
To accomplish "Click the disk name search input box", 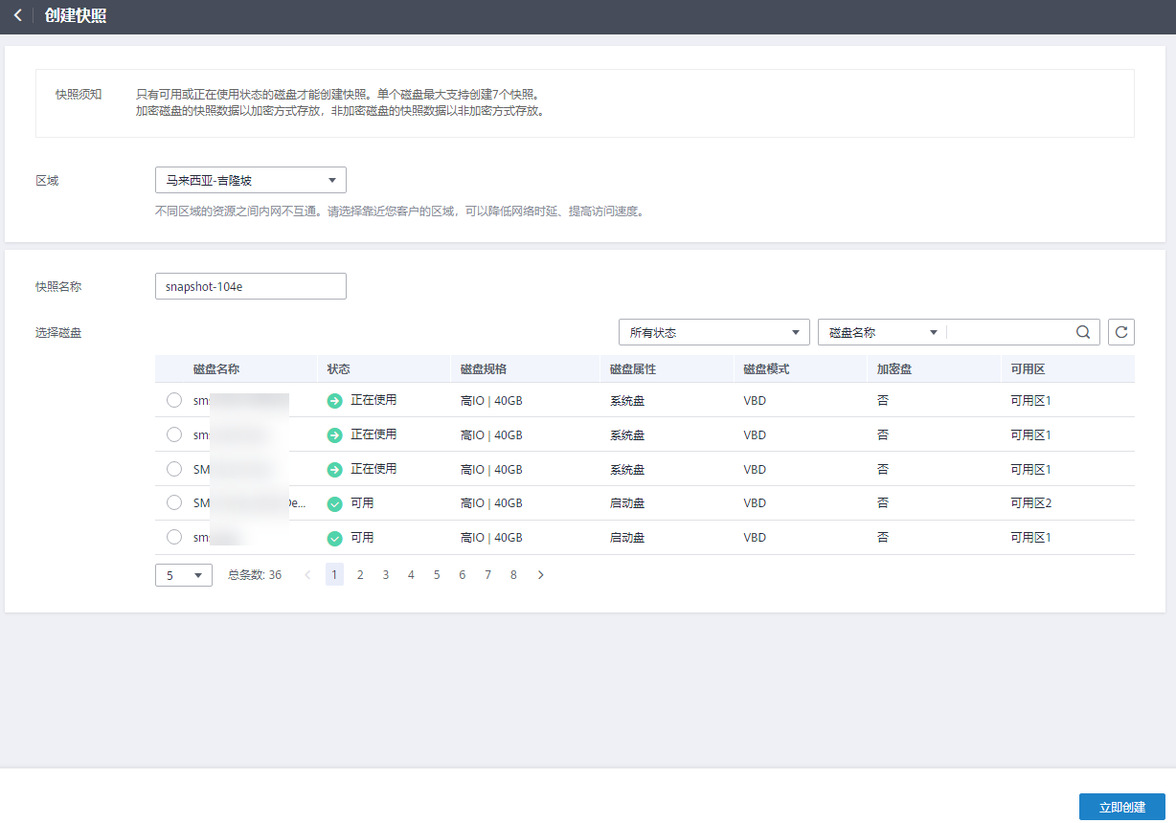I will (x=1008, y=332).
